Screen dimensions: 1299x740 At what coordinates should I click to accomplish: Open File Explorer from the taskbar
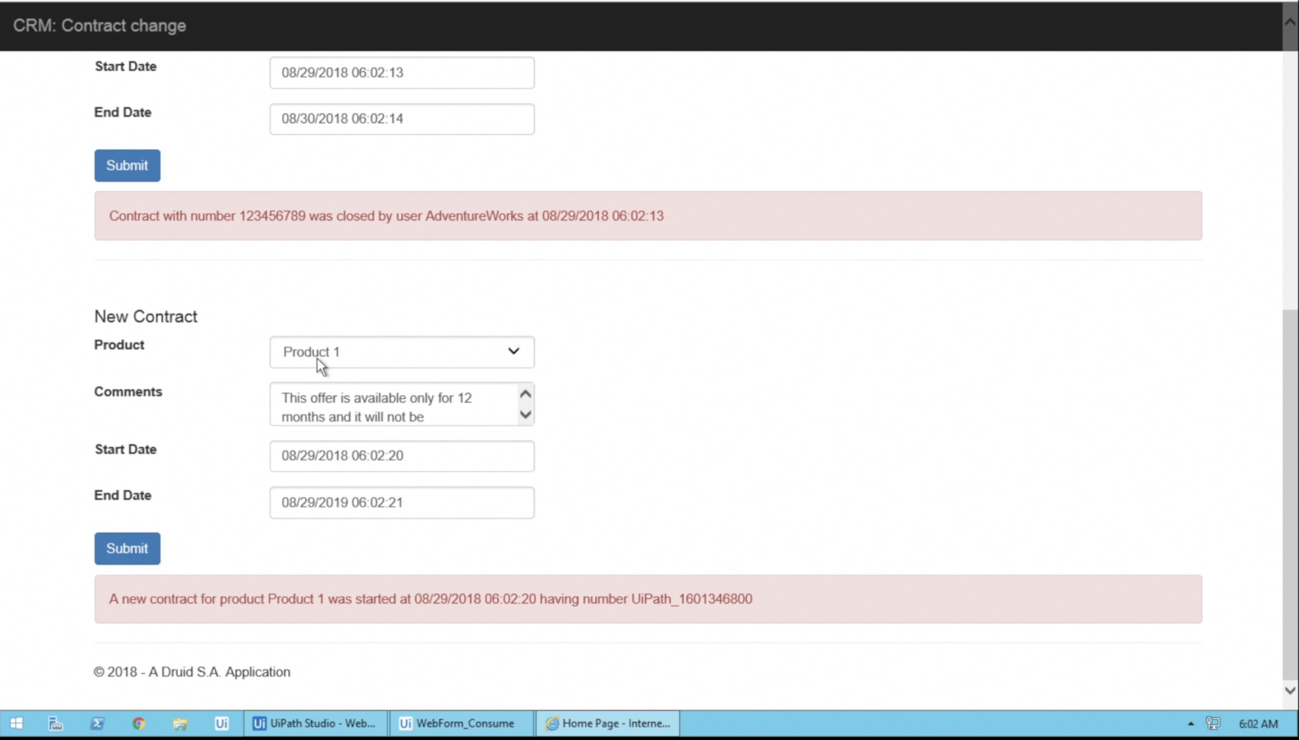[180, 722]
